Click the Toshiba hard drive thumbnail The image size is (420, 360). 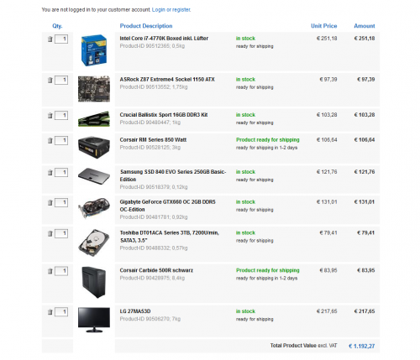94,243
